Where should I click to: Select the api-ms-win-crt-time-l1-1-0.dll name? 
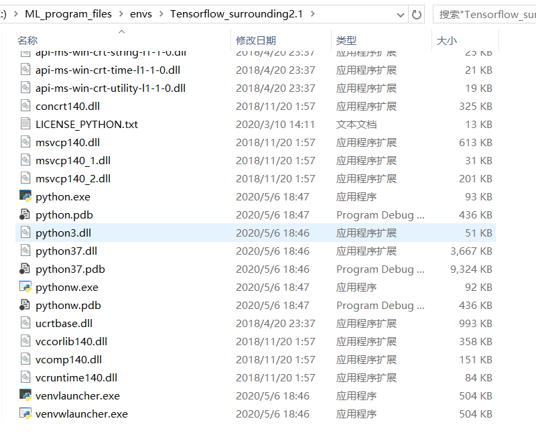[108, 70]
